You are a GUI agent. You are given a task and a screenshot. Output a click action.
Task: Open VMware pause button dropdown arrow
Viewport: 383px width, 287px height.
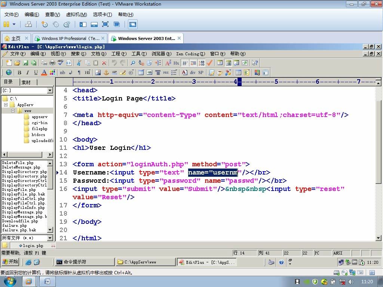click(14, 24)
